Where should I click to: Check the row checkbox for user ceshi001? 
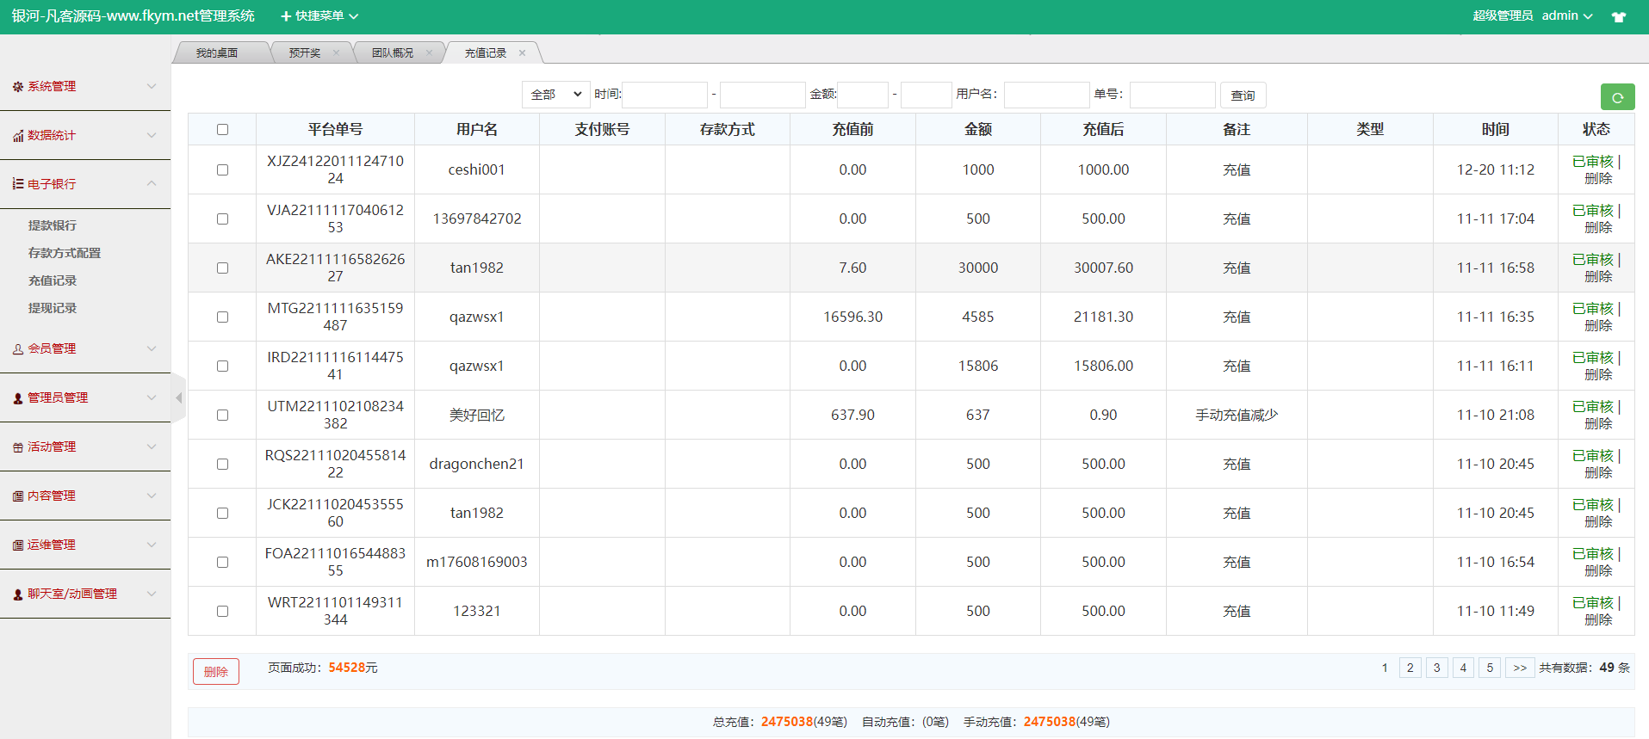[x=222, y=170]
